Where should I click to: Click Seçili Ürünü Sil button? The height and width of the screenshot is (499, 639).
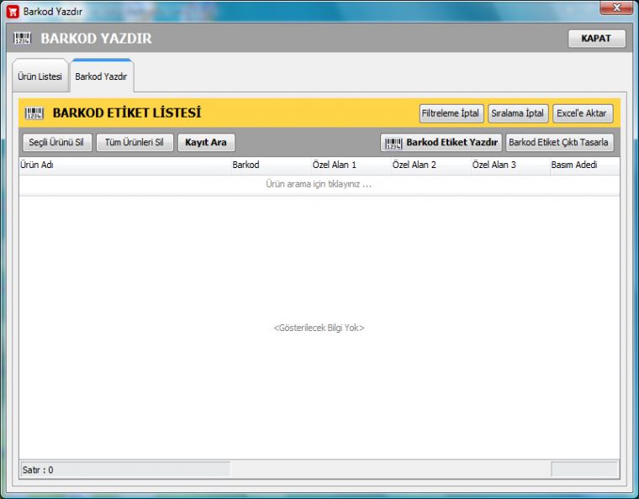point(55,143)
